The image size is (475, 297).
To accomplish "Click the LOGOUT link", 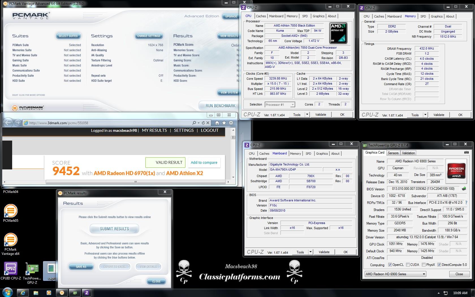I will coord(210,130).
